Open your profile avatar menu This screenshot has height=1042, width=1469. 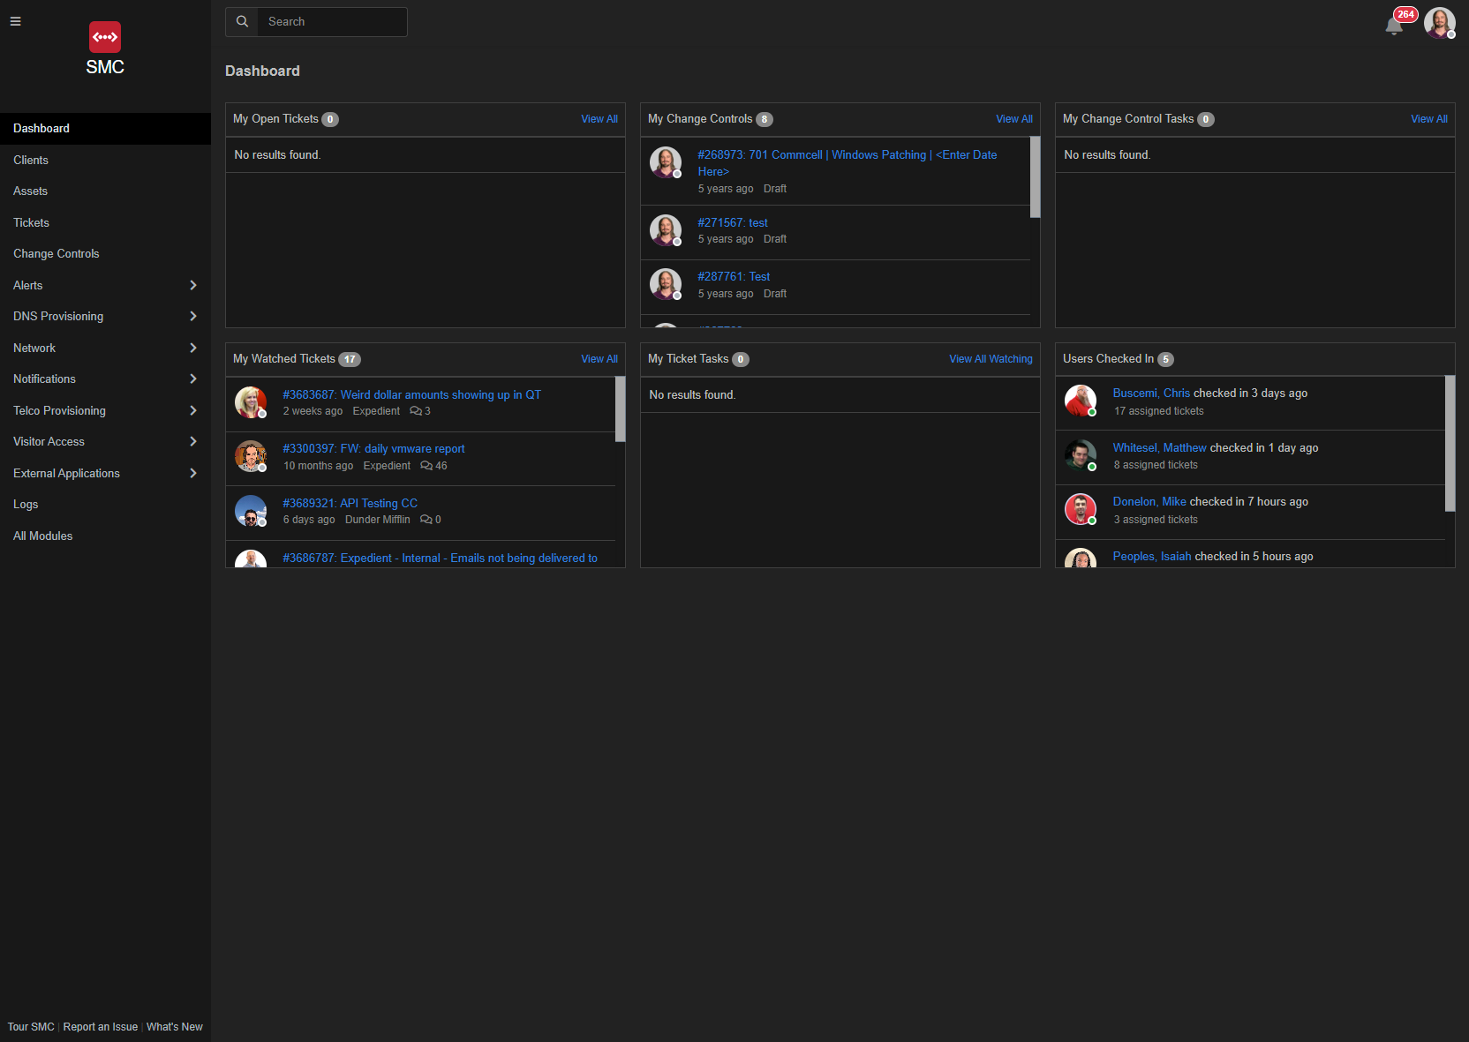click(1439, 22)
